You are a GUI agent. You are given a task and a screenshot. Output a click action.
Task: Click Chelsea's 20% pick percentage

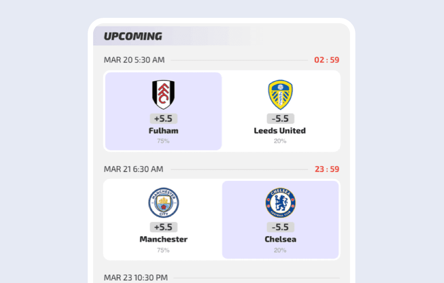pos(280,250)
